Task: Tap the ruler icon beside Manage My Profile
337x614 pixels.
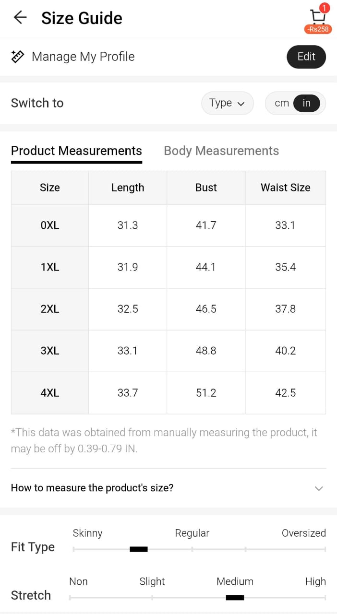Action: point(18,57)
